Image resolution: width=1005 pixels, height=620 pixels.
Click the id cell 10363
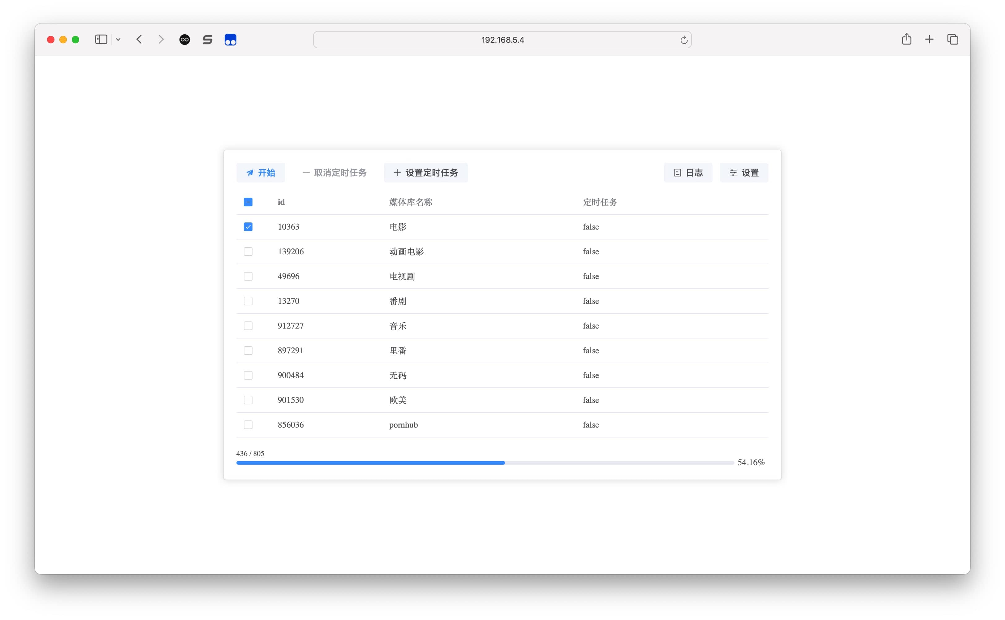[x=288, y=227]
